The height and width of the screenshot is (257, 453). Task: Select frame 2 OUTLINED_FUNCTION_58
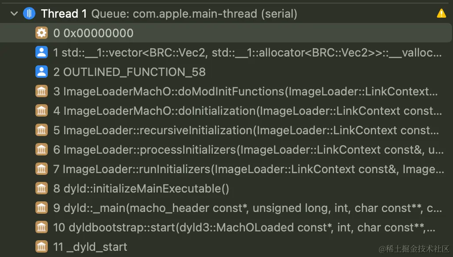(x=226, y=72)
